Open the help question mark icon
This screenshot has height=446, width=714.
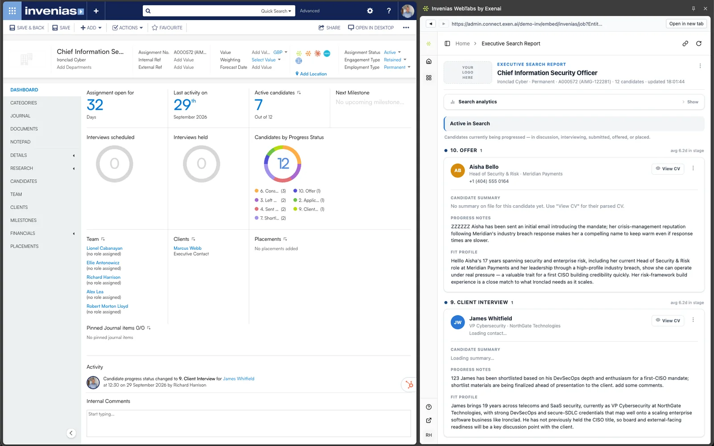(x=389, y=11)
